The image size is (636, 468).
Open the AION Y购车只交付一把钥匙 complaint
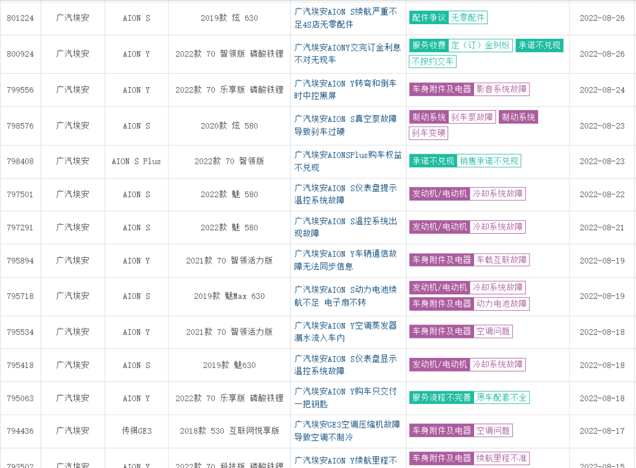(346, 397)
